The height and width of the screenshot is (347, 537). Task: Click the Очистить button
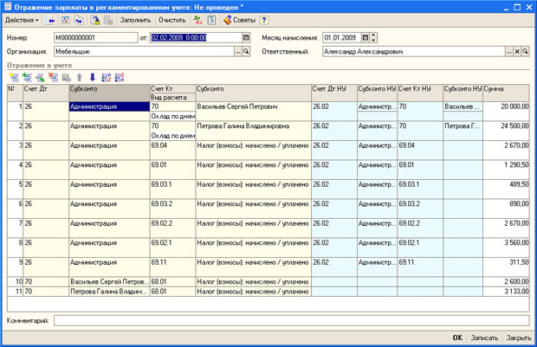coord(172,20)
